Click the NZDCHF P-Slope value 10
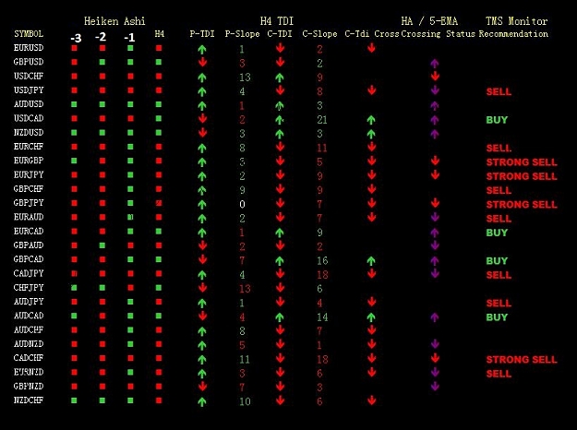Viewport: 577px width, 430px height. [245, 401]
